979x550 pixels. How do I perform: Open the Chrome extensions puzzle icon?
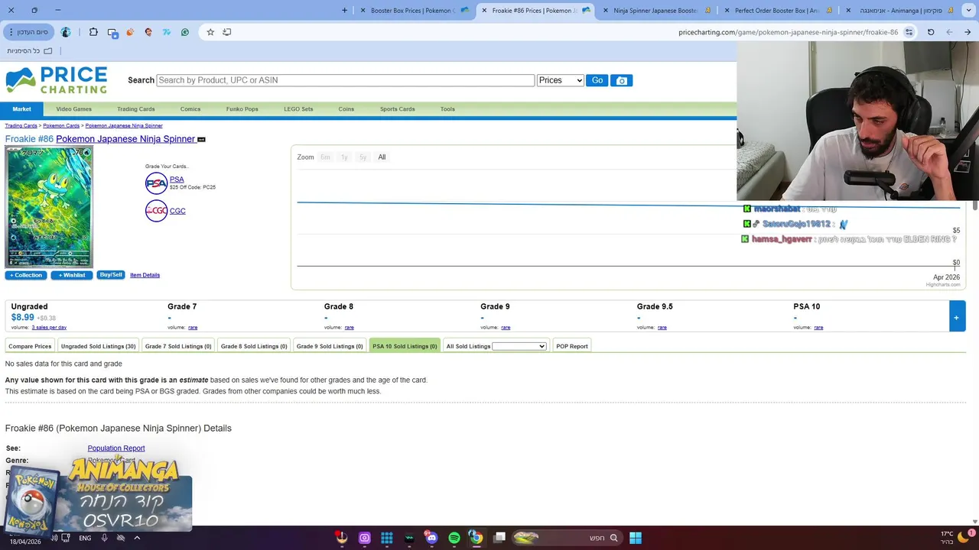pyautogui.click(x=93, y=32)
